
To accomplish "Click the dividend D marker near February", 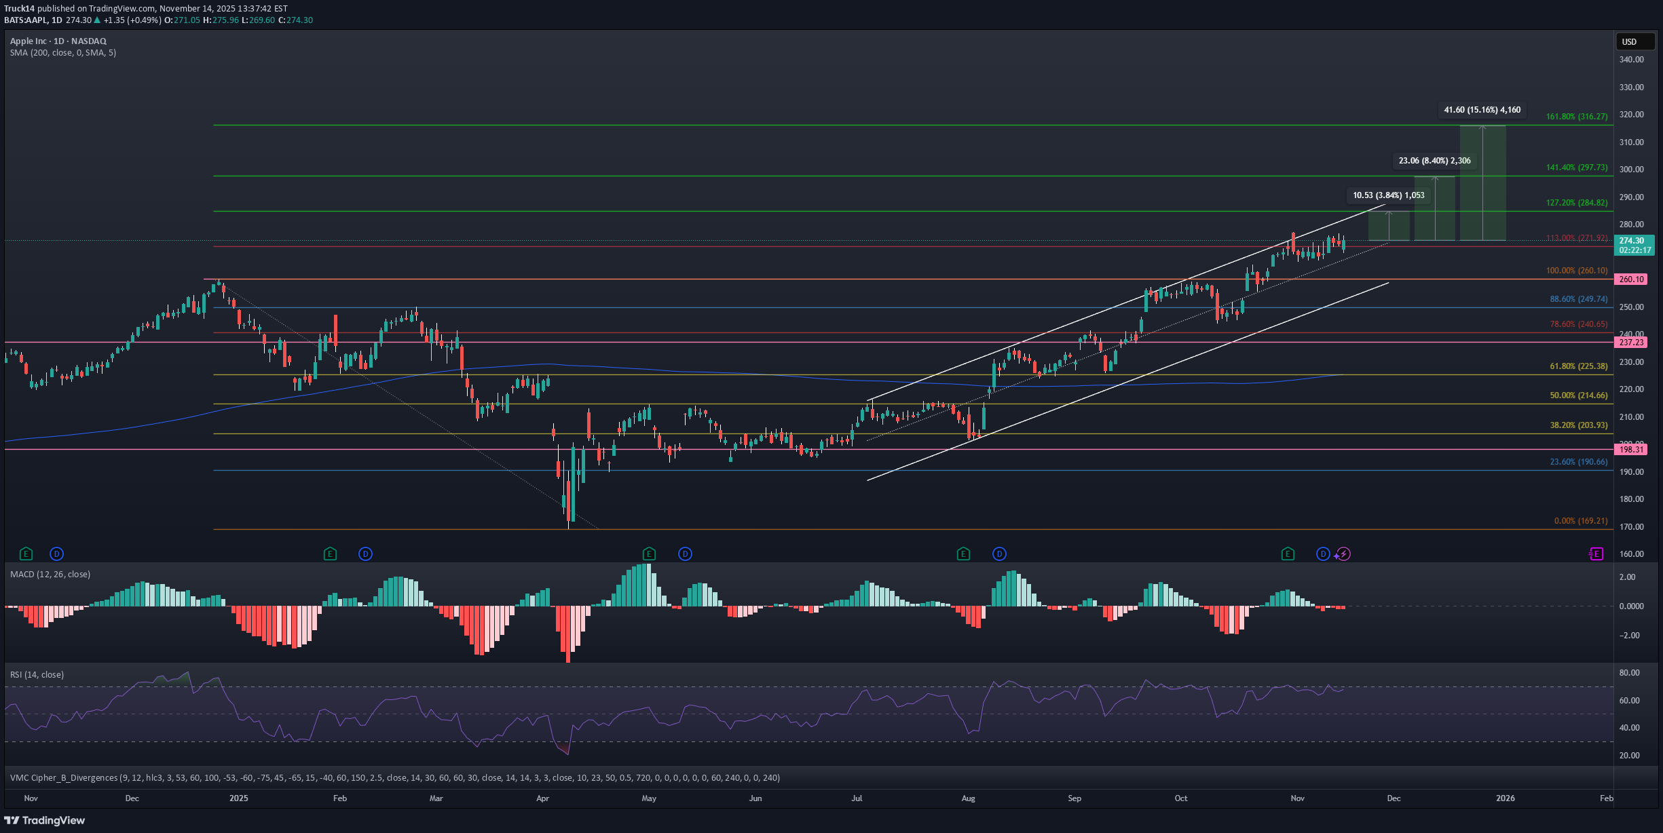I will tap(365, 554).
